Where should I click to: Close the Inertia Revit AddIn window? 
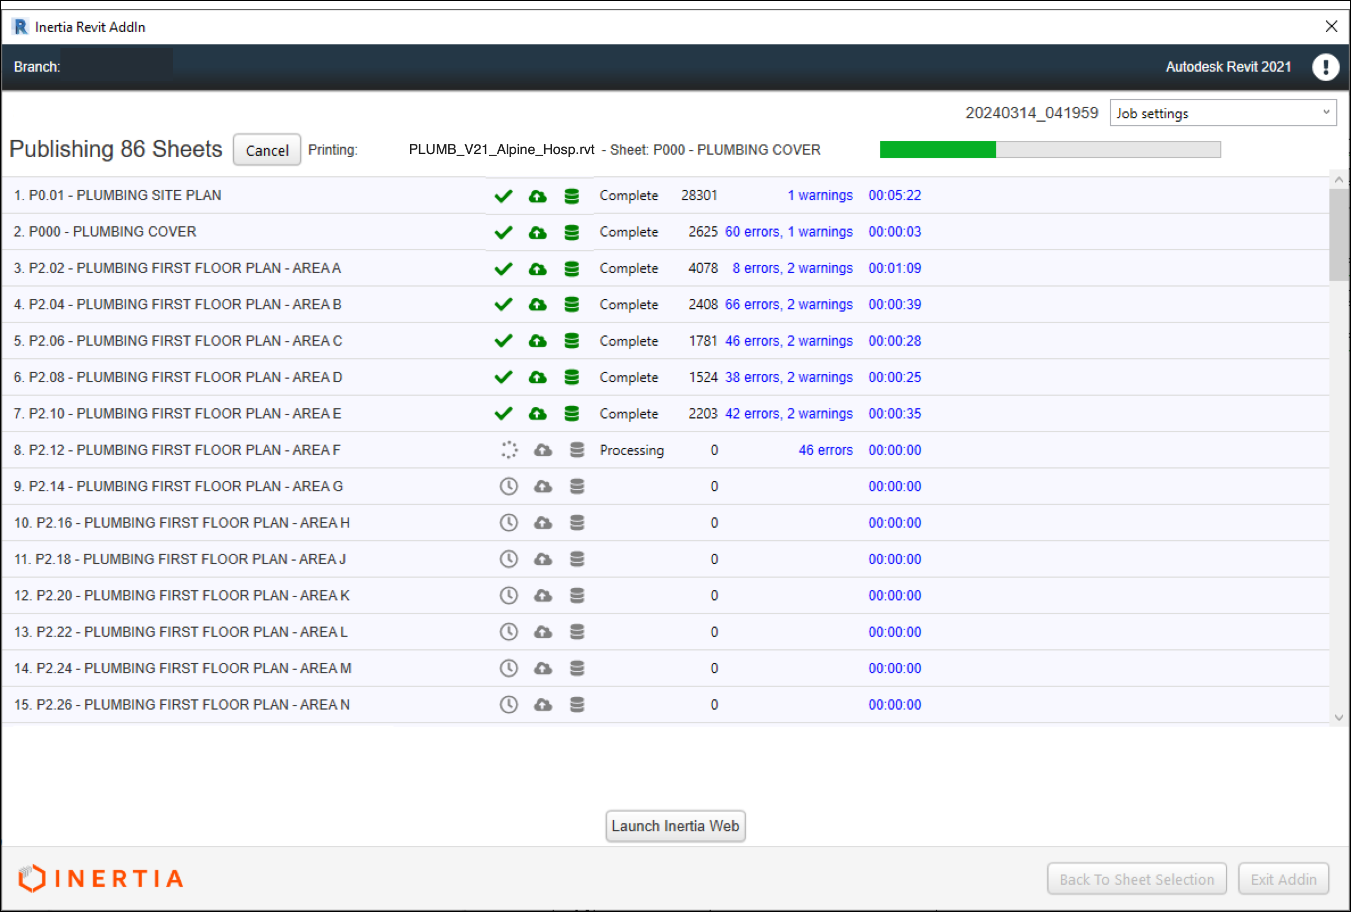pyautogui.click(x=1331, y=26)
